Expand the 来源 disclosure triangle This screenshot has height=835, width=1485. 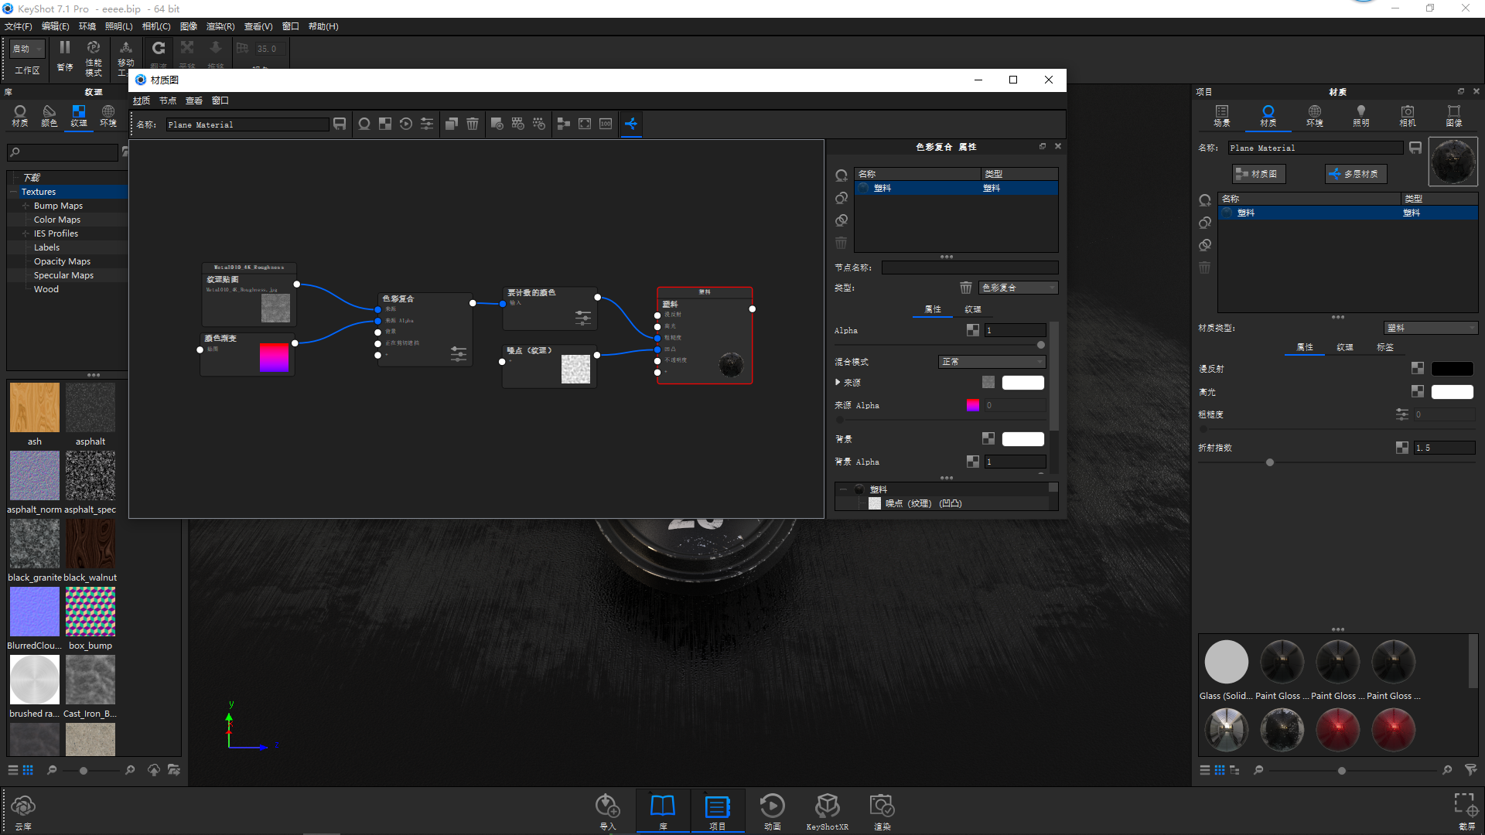click(x=838, y=382)
